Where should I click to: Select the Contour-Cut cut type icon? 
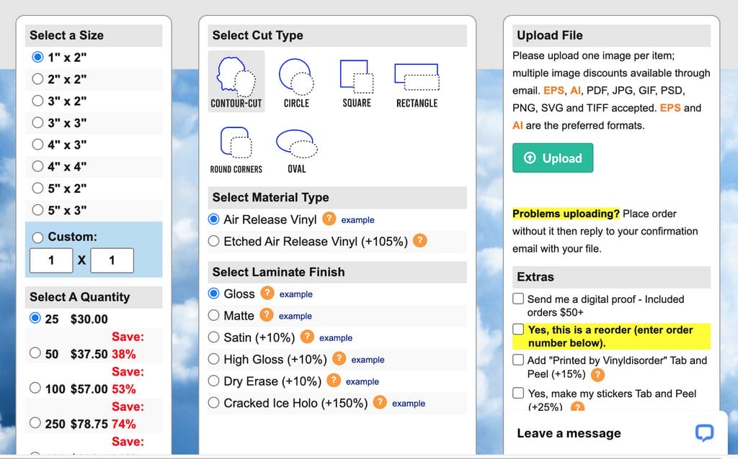[x=236, y=81]
